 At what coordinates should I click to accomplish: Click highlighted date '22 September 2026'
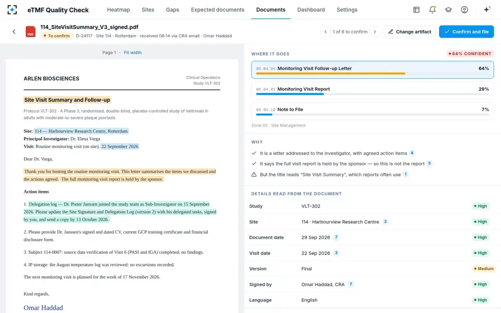click(120, 146)
